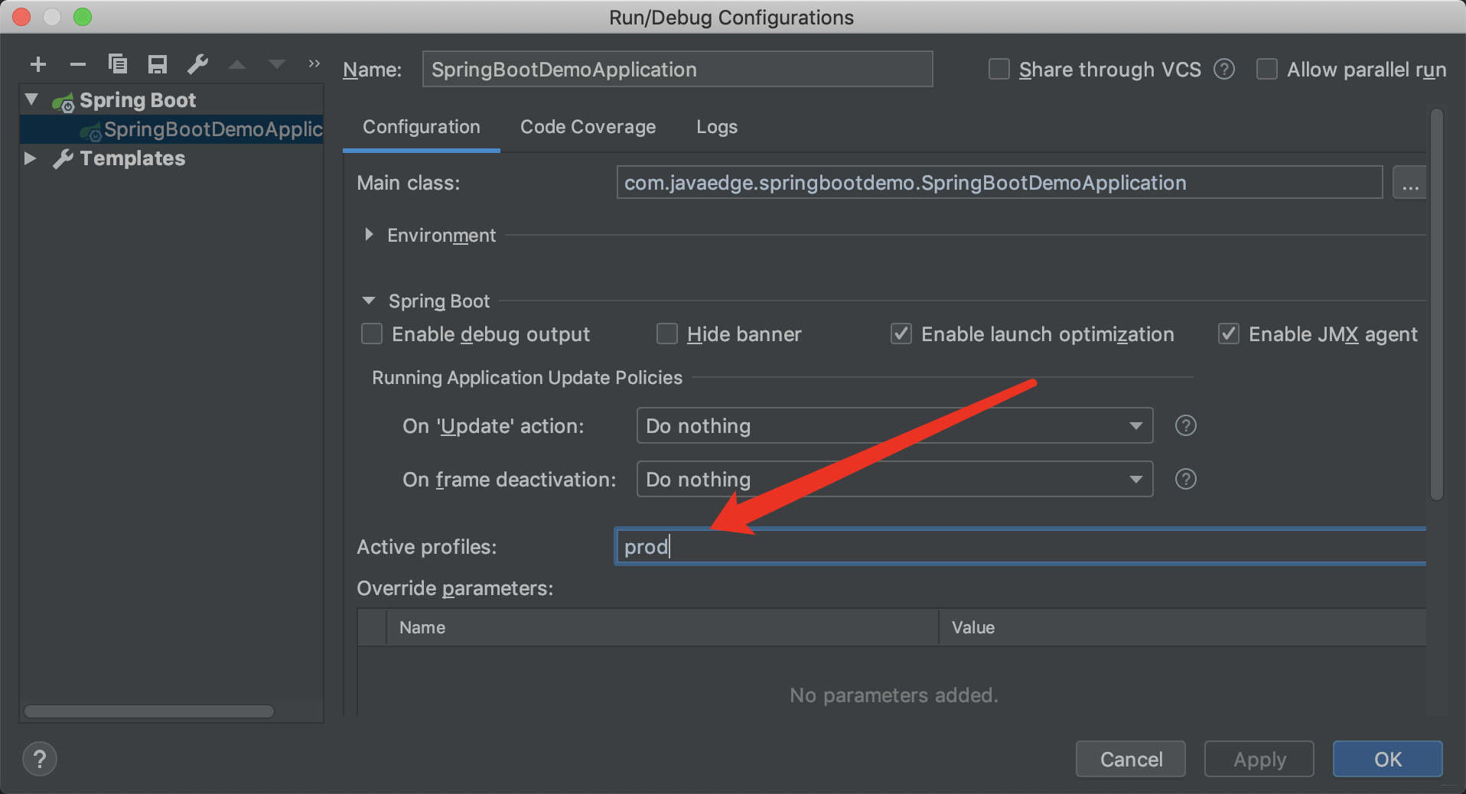Collapse the Spring Boot settings section
Screen dimensions: 1466x794
(x=369, y=301)
